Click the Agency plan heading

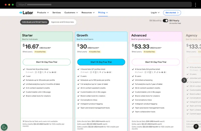coord(191,35)
